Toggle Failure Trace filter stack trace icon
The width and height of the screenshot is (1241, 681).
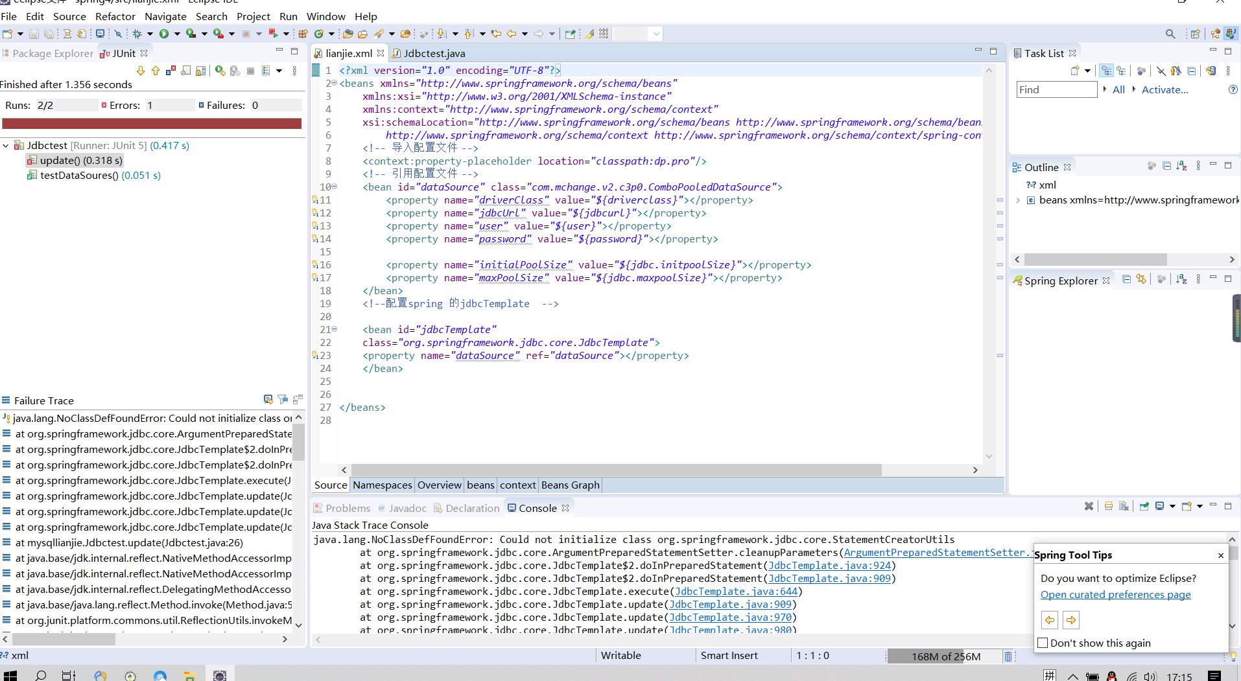(x=283, y=399)
